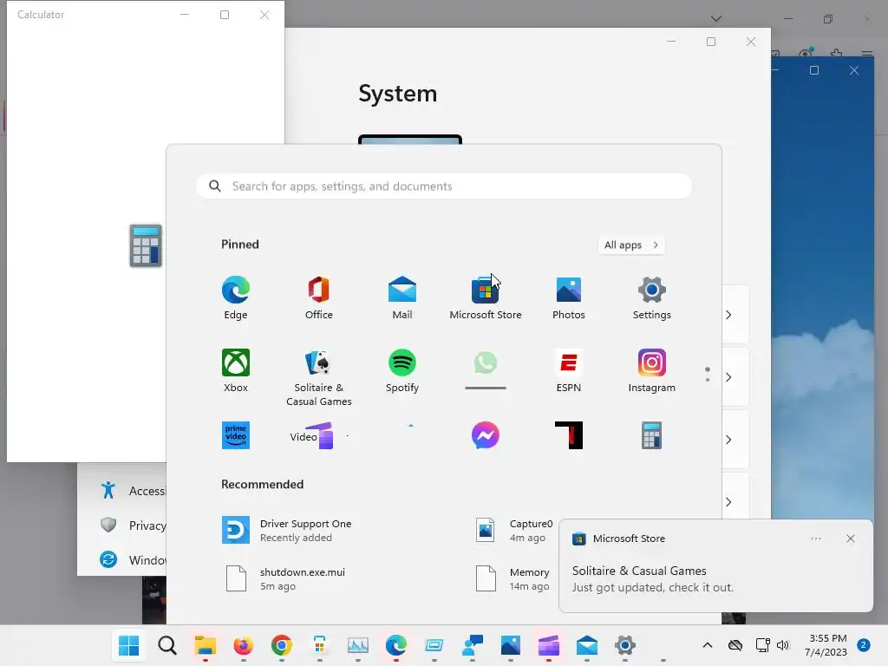Launch the pinned ESPN app
888x666 pixels.
coord(569,371)
